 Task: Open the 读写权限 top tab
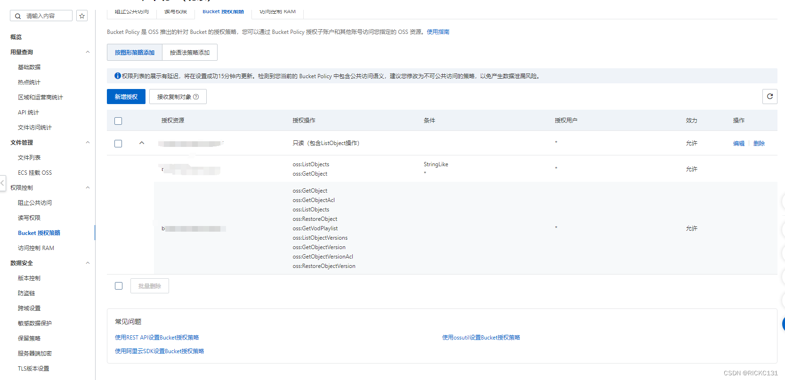pyautogui.click(x=176, y=12)
